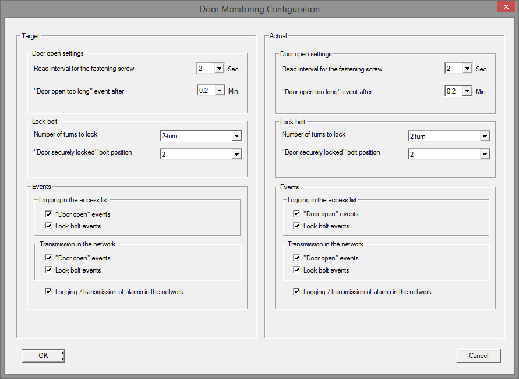The image size is (519, 379).
Task: Toggle Target's "Door open" events network transmission
Action: click(x=48, y=258)
